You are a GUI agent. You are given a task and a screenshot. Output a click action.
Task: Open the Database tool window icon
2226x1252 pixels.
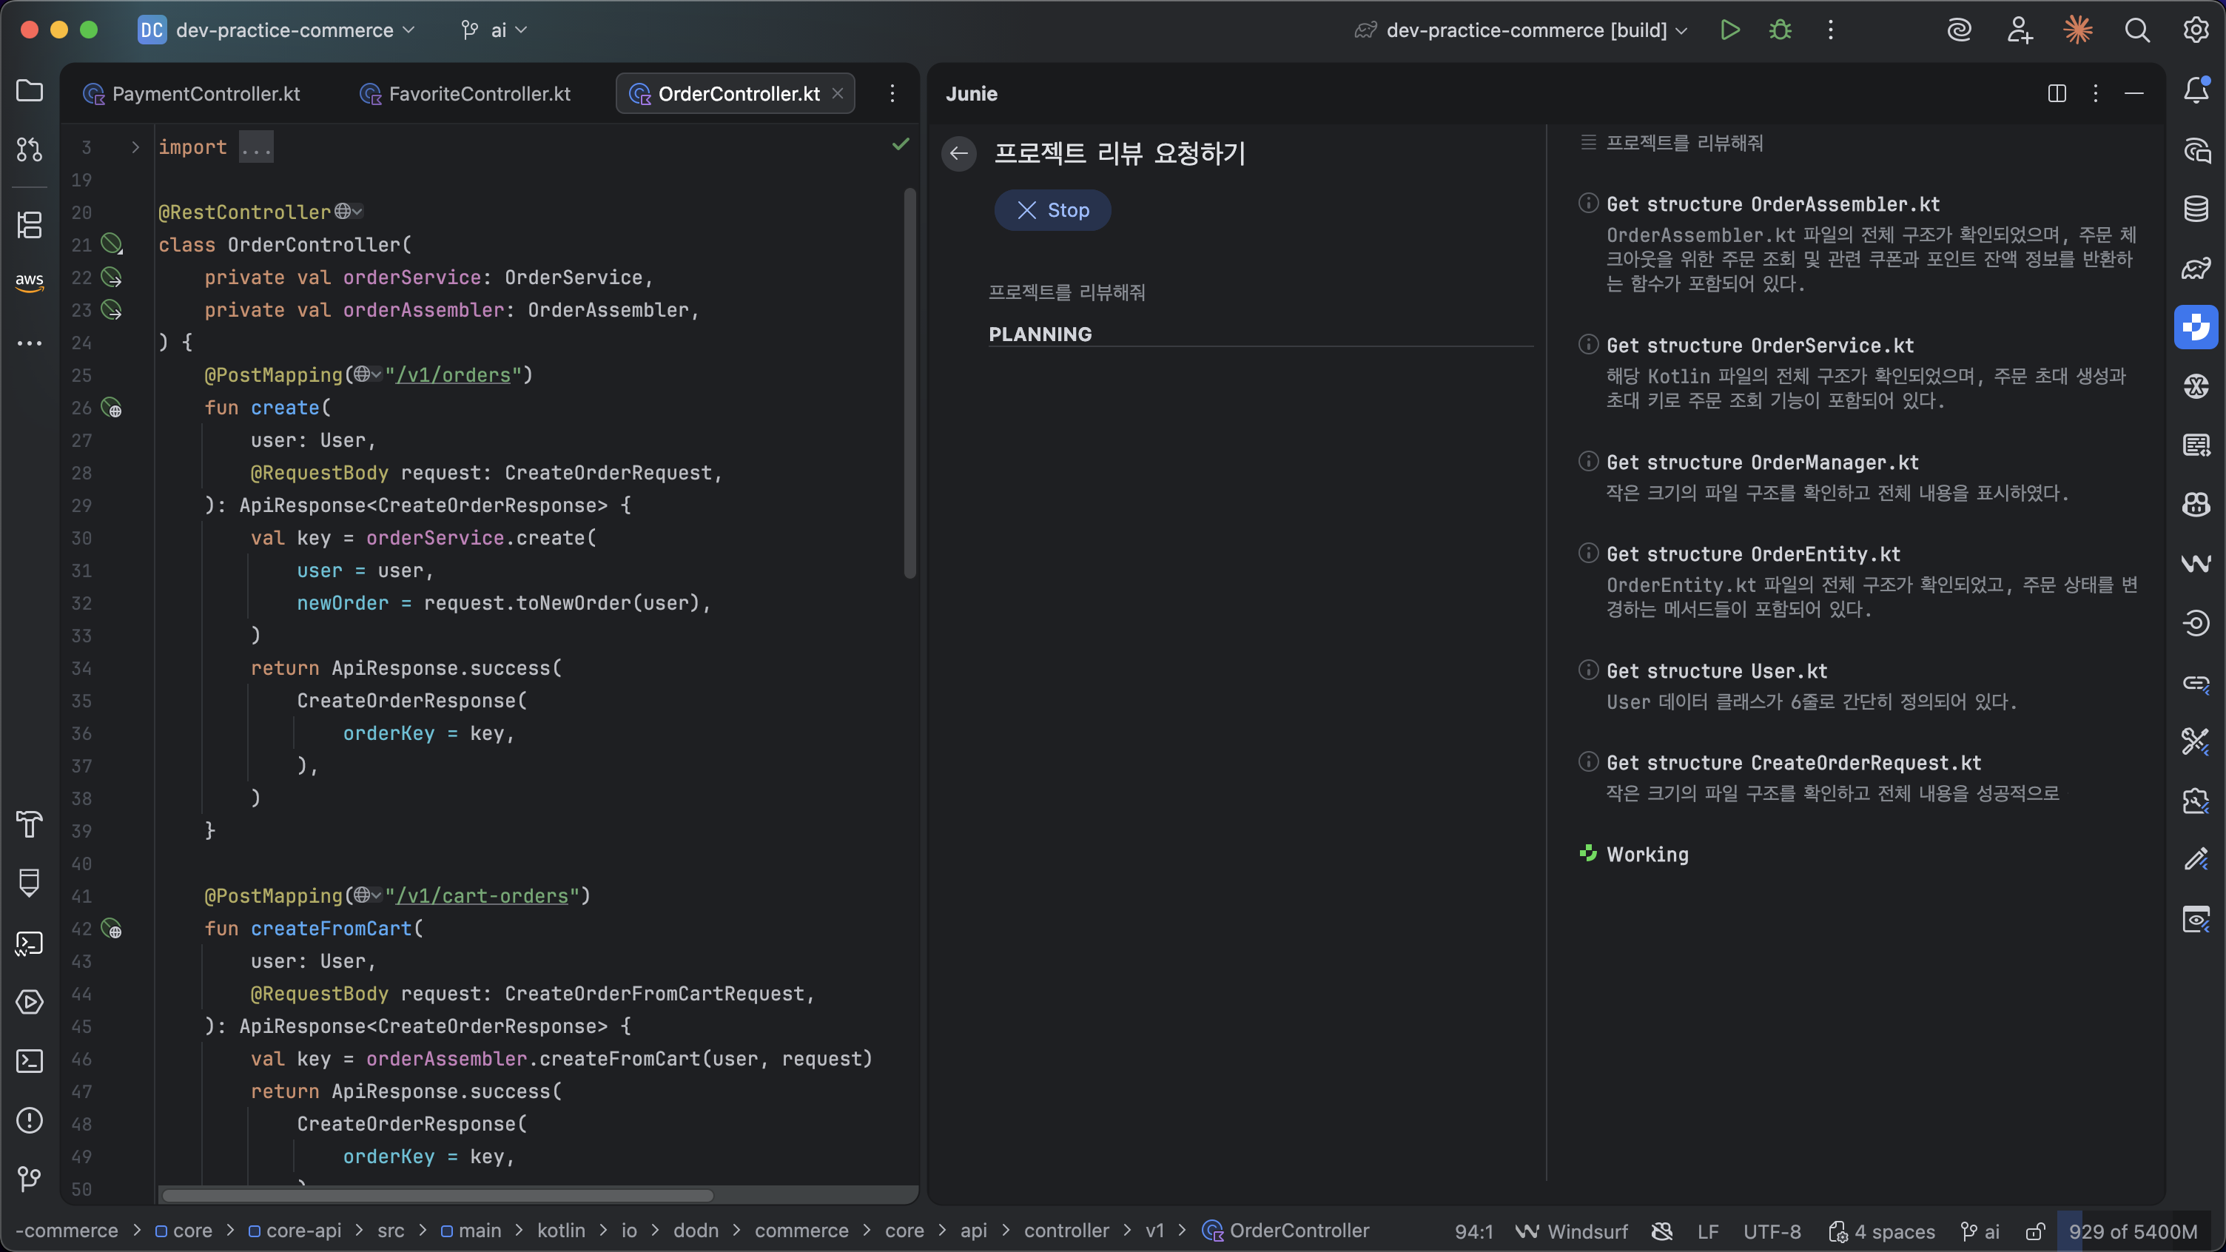click(2196, 208)
